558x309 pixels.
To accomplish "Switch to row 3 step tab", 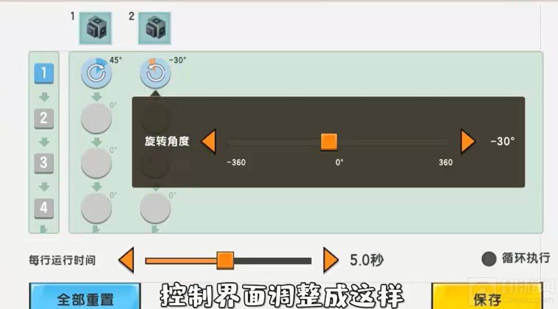I will [44, 163].
